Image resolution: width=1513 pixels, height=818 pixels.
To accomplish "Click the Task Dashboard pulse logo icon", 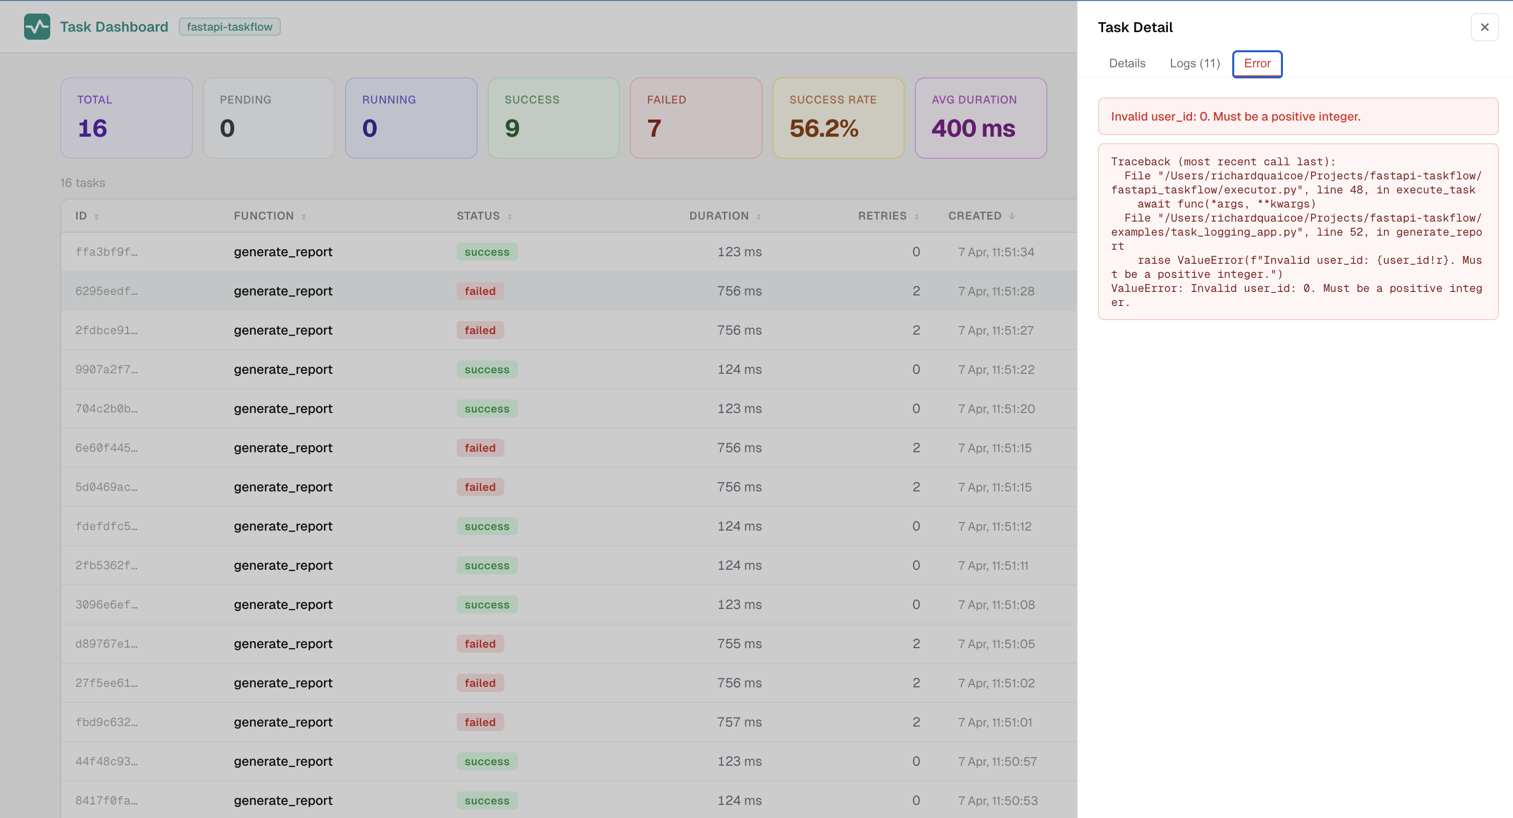I will [37, 27].
